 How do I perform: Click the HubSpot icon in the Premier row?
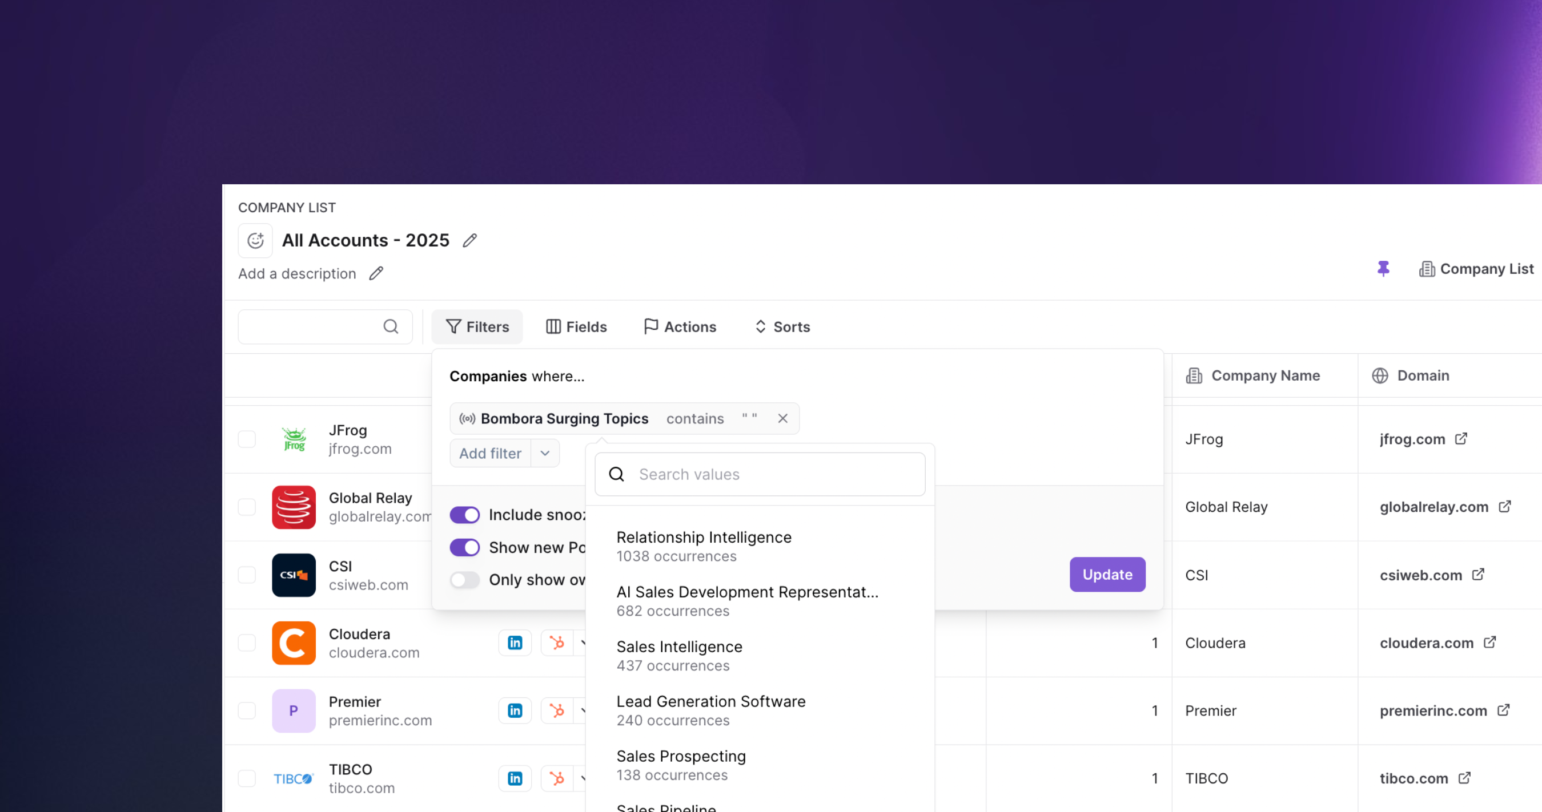pyautogui.click(x=557, y=710)
